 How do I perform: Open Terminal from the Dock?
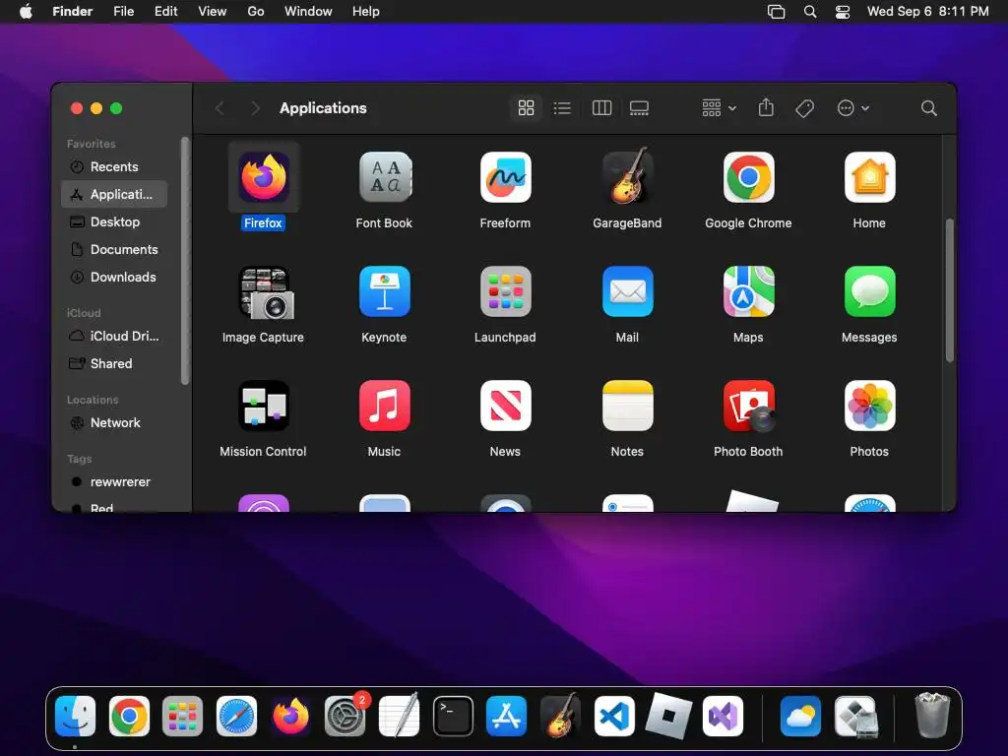(x=453, y=717)
